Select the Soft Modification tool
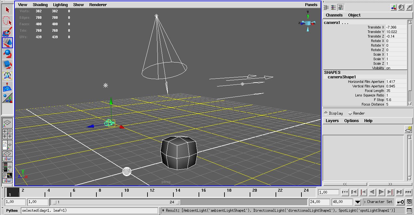Viewport: 414px width, 215px height. [x=7, y=87]
